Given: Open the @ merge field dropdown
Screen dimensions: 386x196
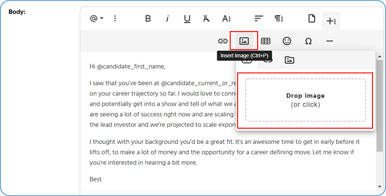Looking at the screenshot, I should pos(96,19).
